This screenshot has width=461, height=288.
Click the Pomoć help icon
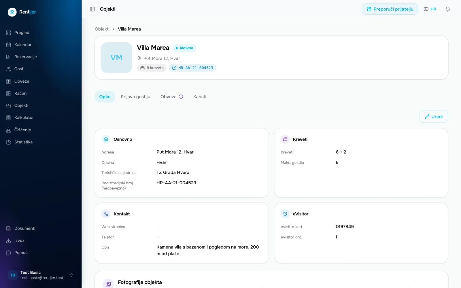(8, 253)
